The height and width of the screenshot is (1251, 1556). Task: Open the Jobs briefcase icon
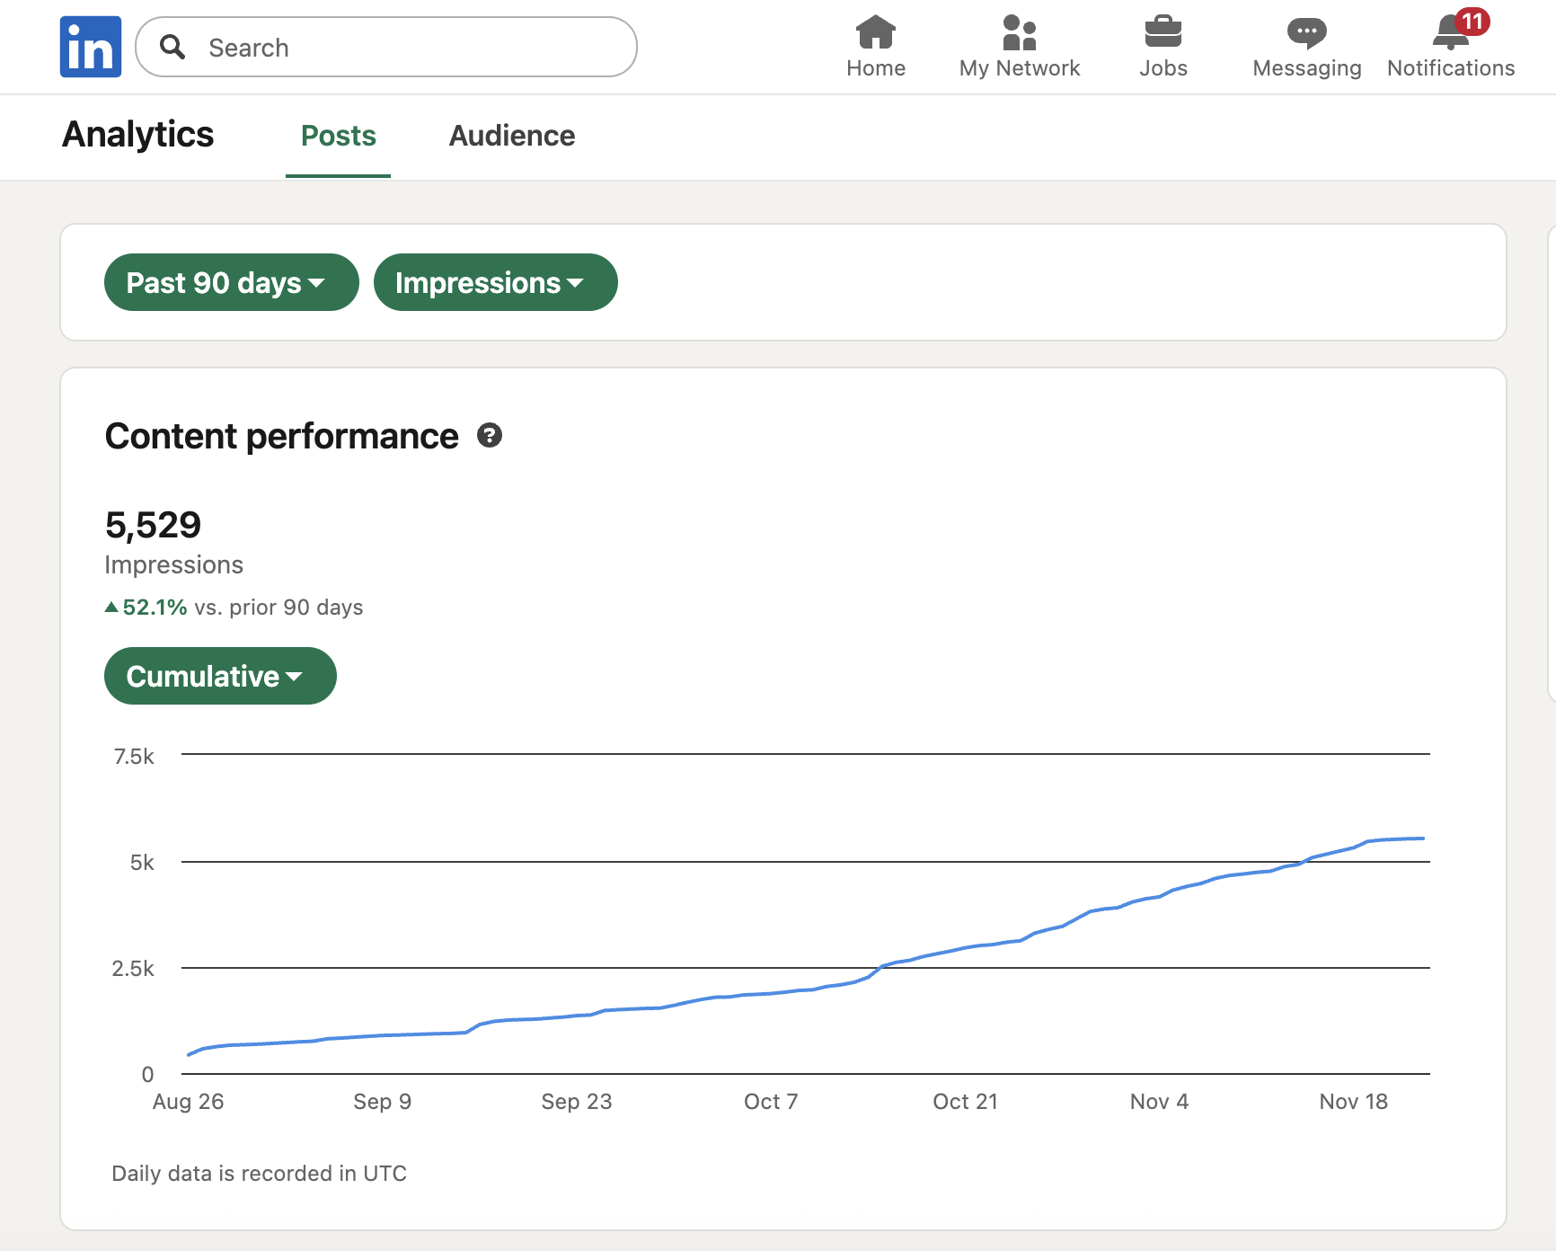pos(1163,33)
